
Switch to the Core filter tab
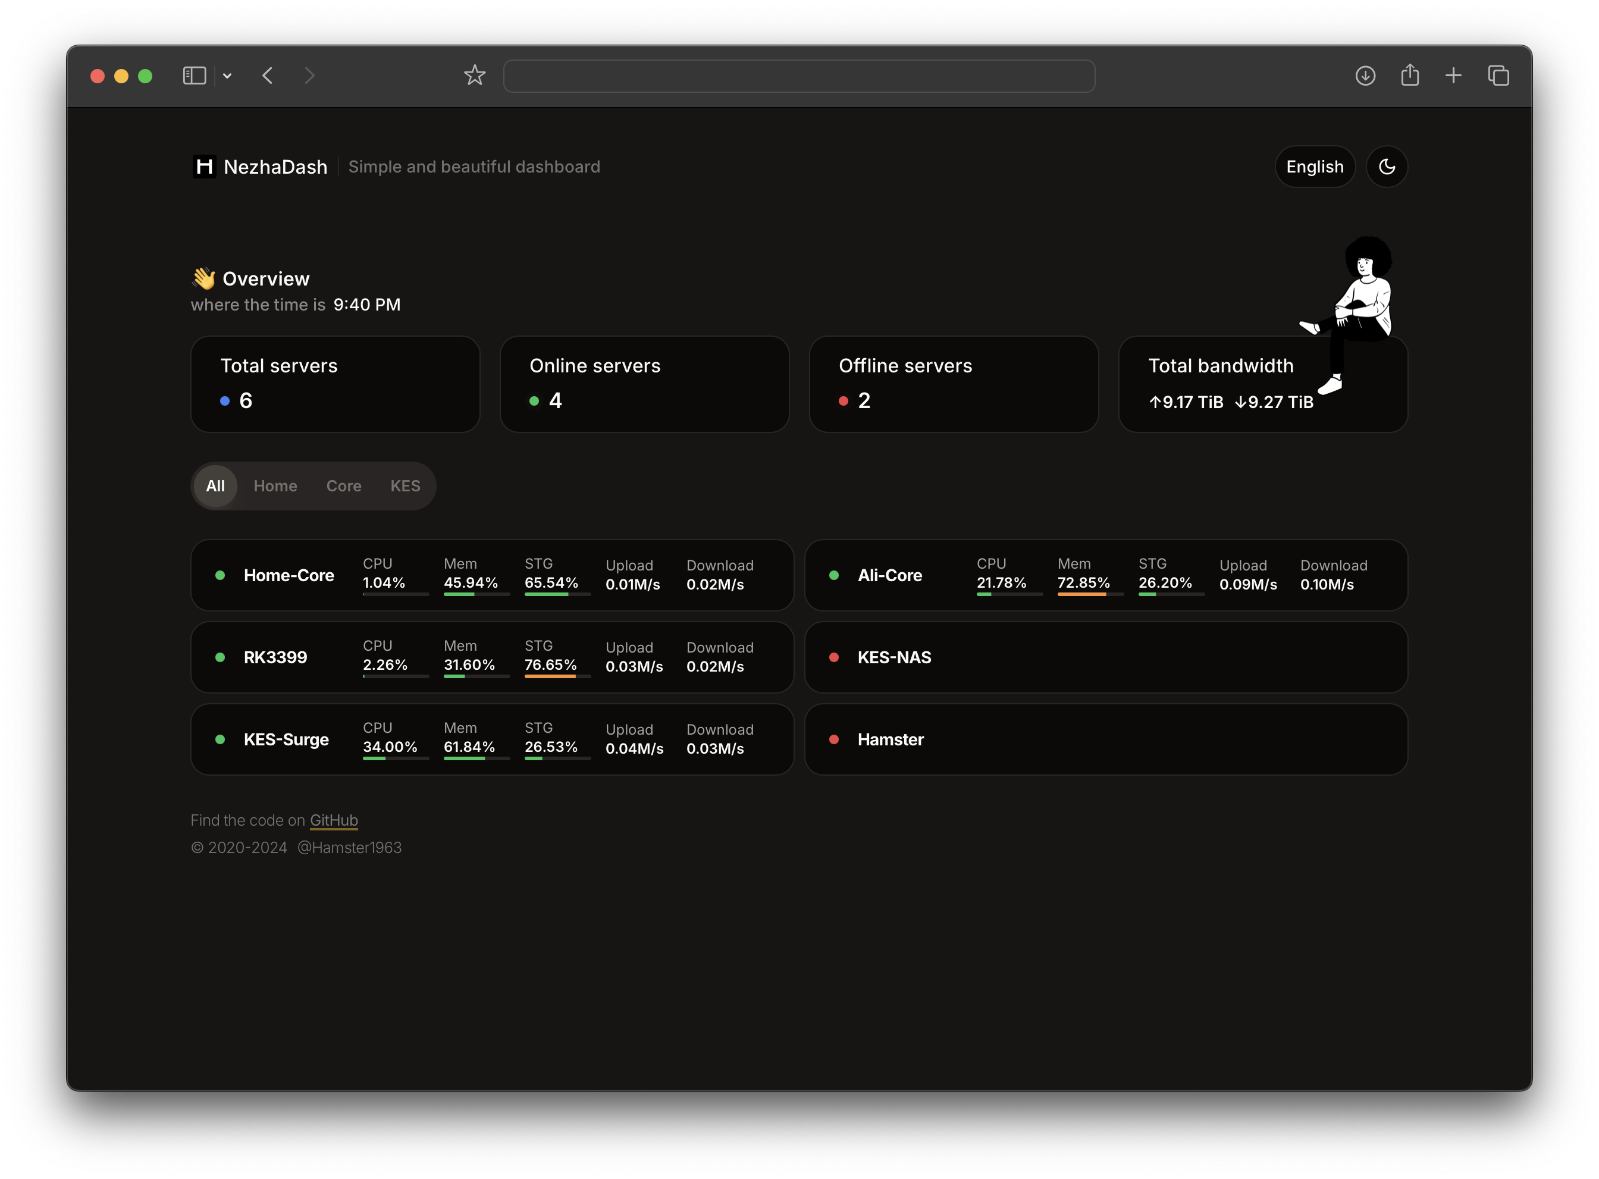343,486
